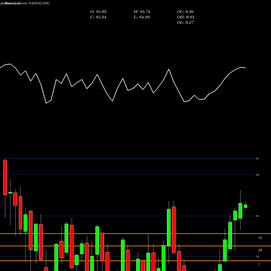Click the close price "C: 85.34"
Viewport: 271px width, 271px height.
98,17
